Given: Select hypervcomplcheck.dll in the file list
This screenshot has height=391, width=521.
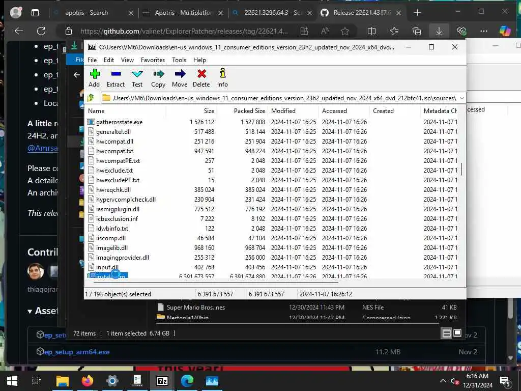Looking at the screenshot, I should point(126,199).
